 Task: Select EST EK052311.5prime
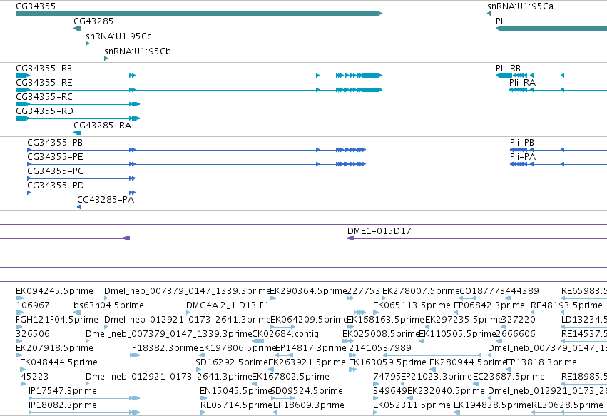(412, 405)
